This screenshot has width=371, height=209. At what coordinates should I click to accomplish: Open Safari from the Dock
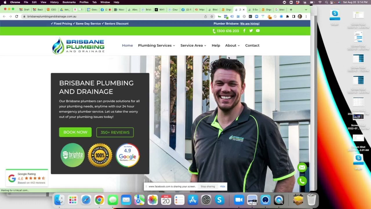click(x=86, y=200)
